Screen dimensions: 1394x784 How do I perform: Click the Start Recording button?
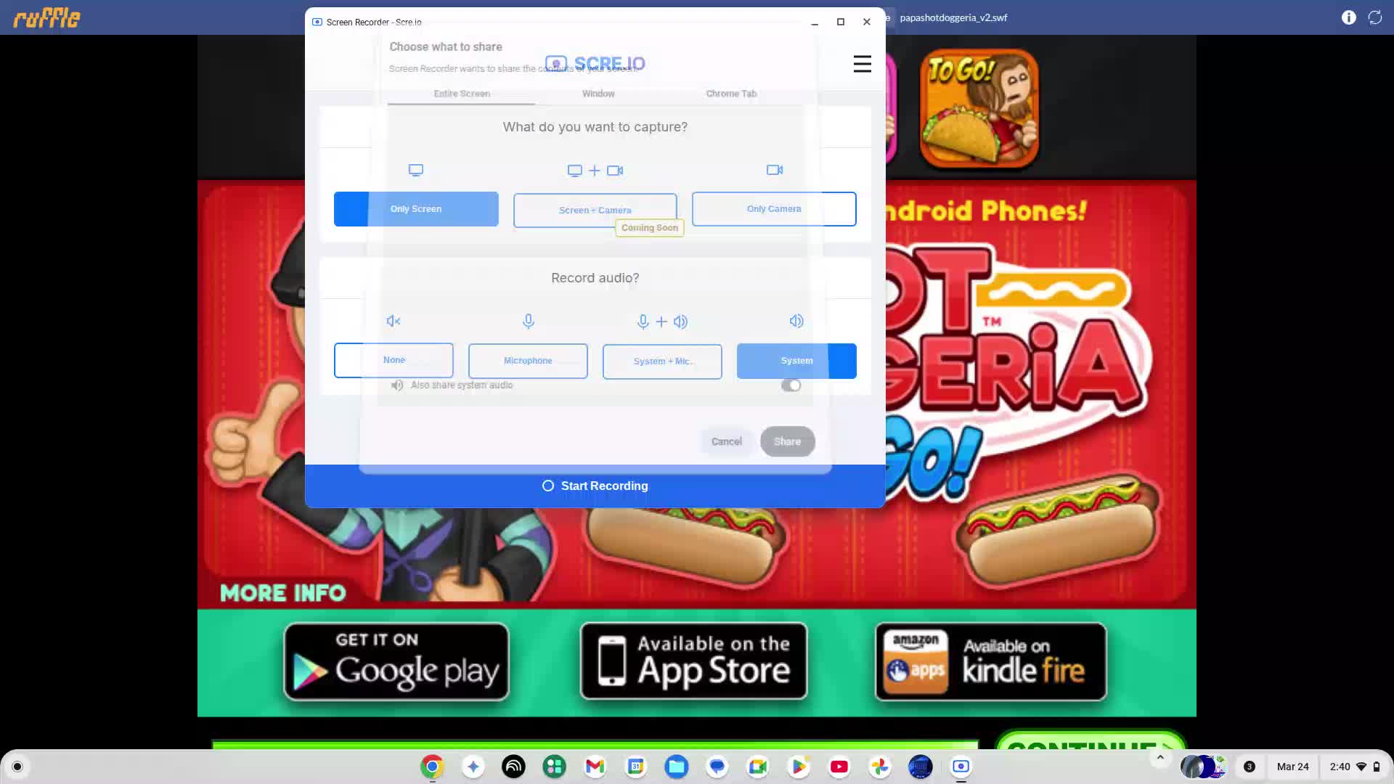[595, 486]
